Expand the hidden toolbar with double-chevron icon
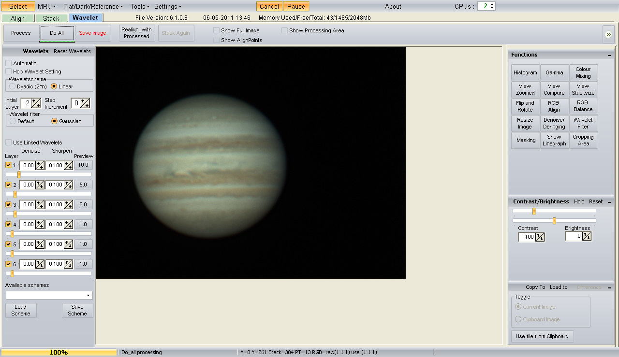Viewport: 619px width, 357px height. 608,34
